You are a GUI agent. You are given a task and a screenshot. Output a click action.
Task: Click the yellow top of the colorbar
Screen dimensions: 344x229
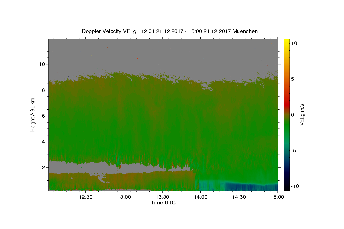click(x=287, y=41)
